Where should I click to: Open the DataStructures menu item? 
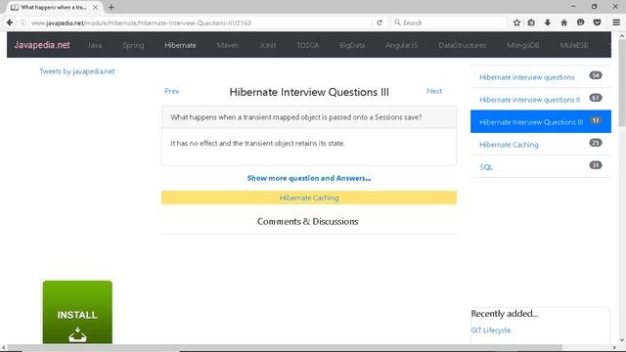pyautogui.click(x=462, y=45)
